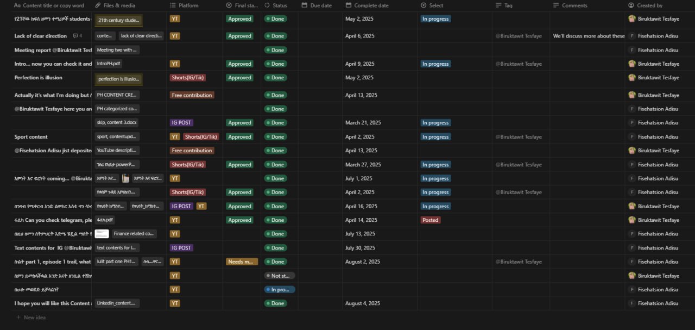
Task: Click the Not st... status pill
Action: pyautogui.click(x=280, y=276)
